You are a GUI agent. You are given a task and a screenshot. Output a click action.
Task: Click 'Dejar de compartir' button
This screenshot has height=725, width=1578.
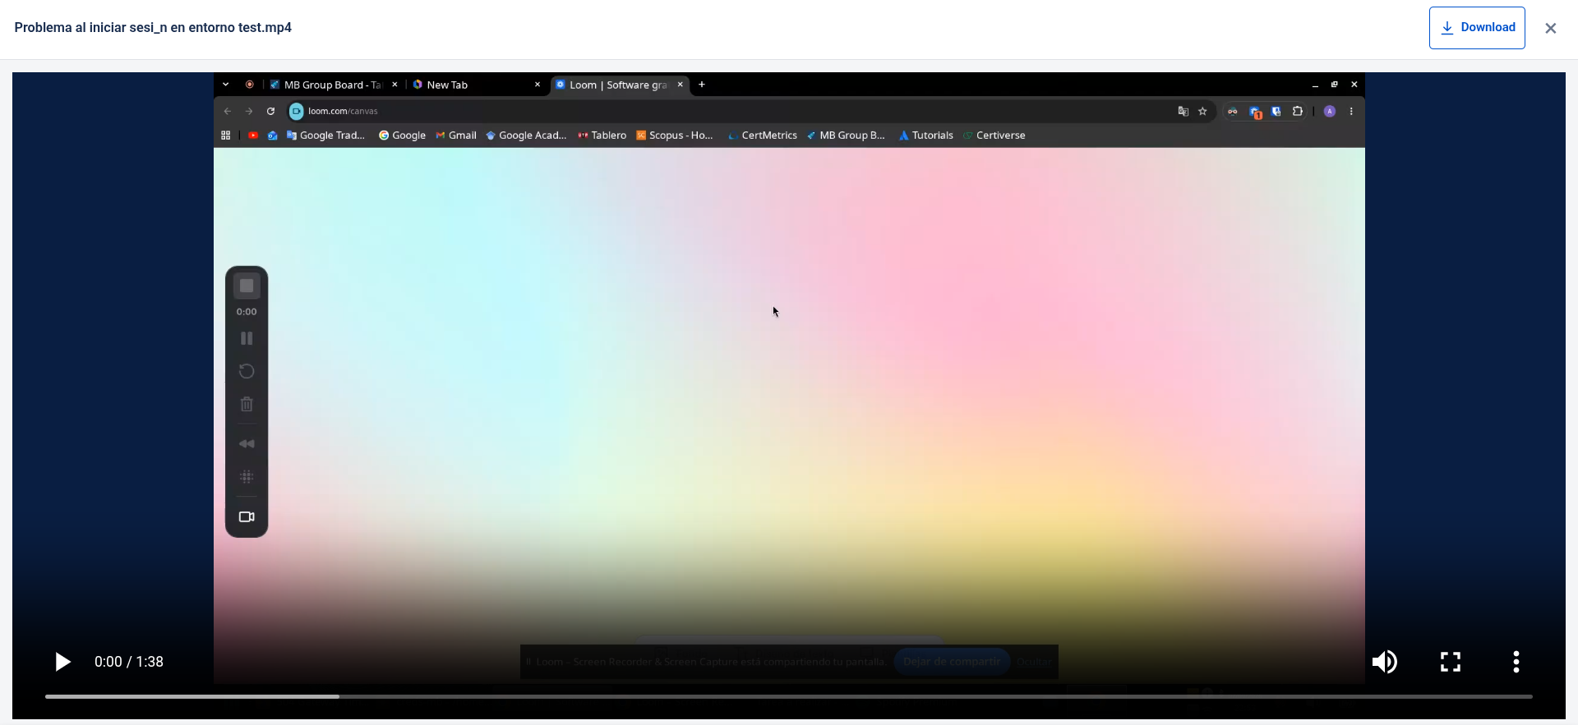point(952,662)
